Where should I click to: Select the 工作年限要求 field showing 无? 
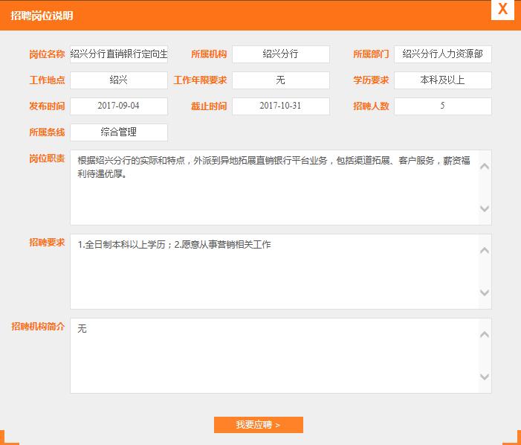pos(280,80)
